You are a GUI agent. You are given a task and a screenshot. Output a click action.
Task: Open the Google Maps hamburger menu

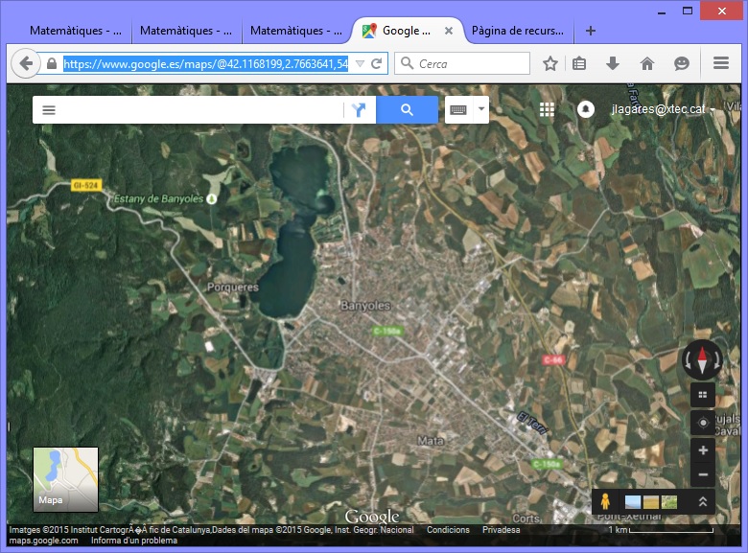click(x=49, y=110)
